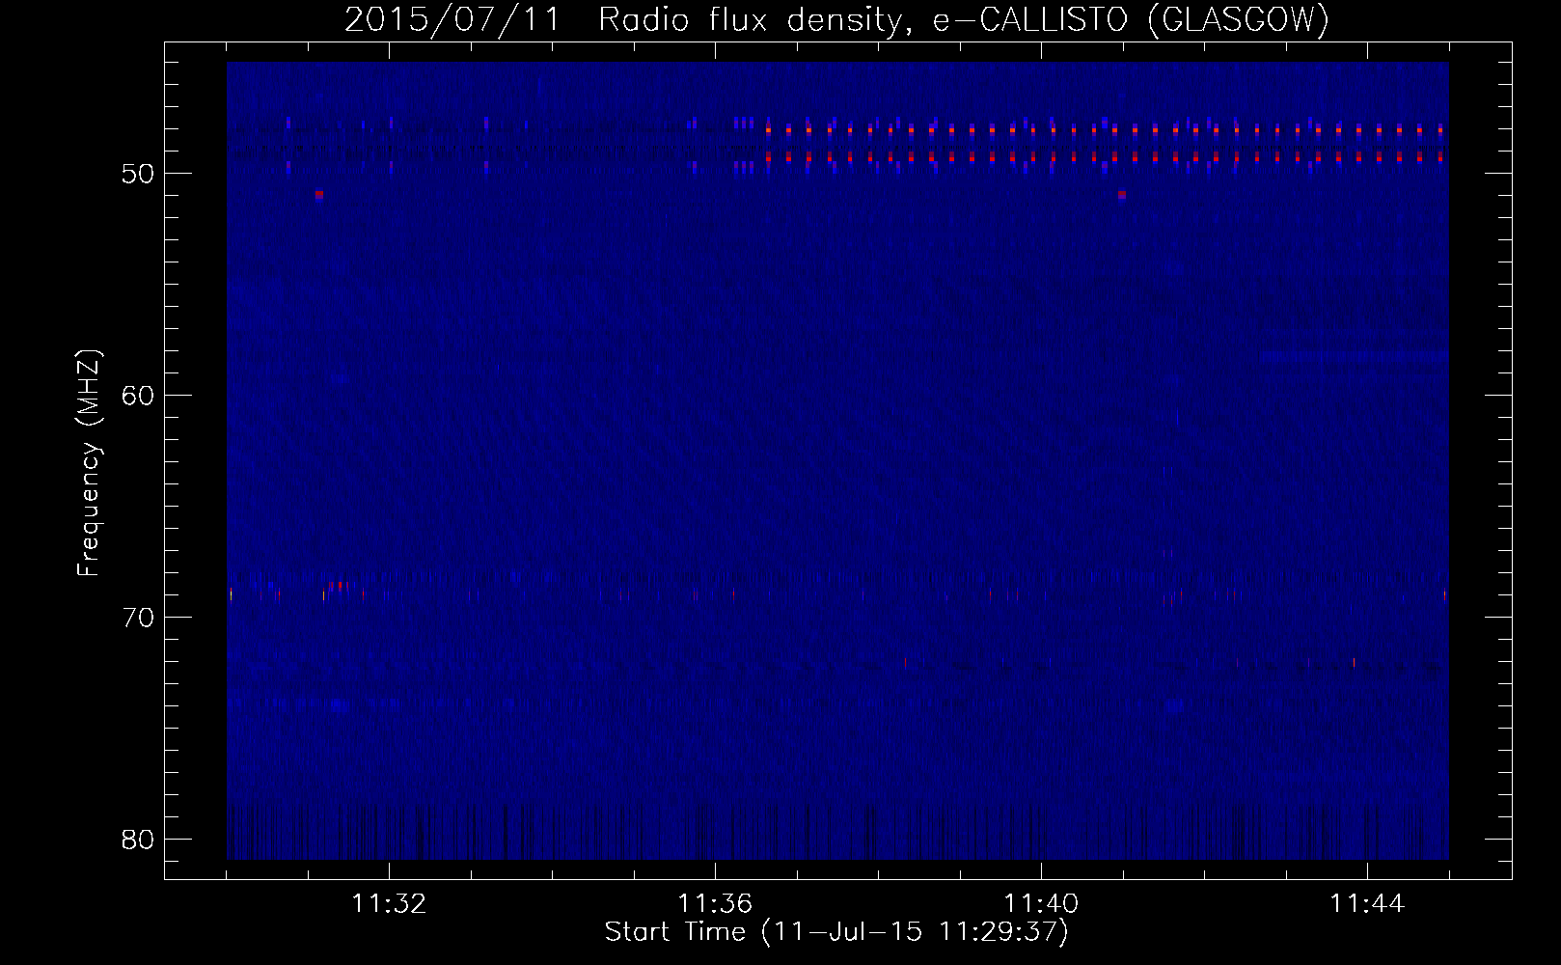
Task: Click the 11:36 time tick label
Action: [x=715, y=904]
